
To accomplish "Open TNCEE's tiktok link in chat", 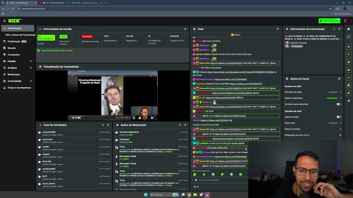I will 216,120.
